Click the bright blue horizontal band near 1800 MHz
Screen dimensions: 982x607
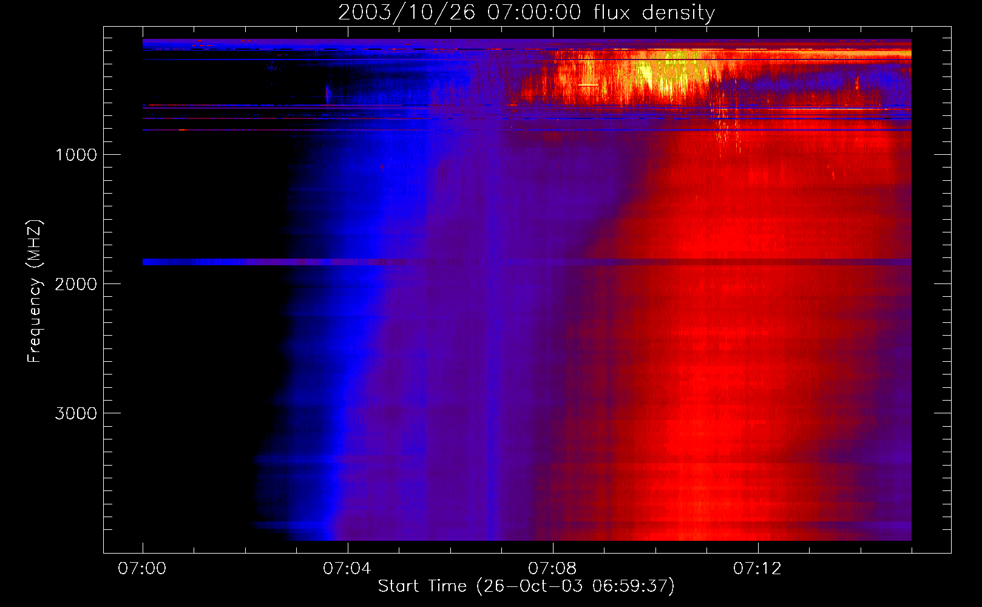[x=527, y=262]
